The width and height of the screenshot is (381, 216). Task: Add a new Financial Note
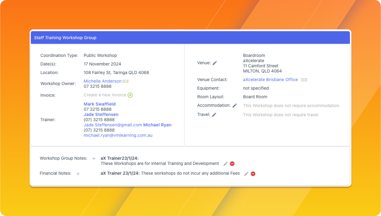(78, 174)
